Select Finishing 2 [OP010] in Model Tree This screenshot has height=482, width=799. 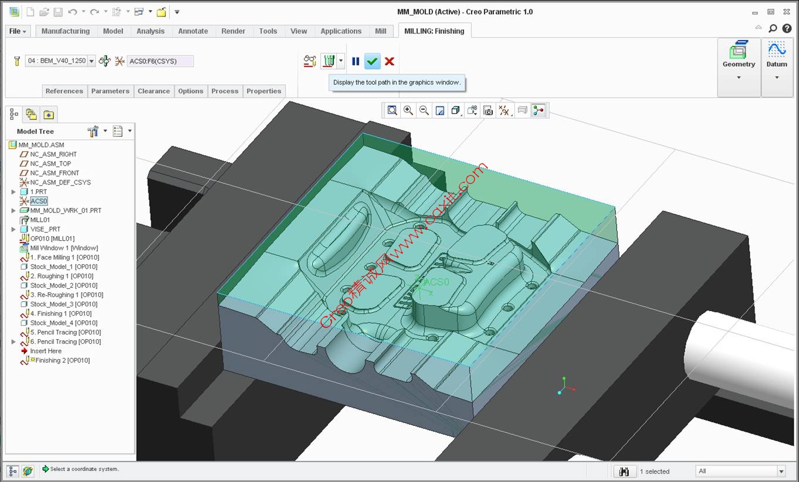point(63,361)
